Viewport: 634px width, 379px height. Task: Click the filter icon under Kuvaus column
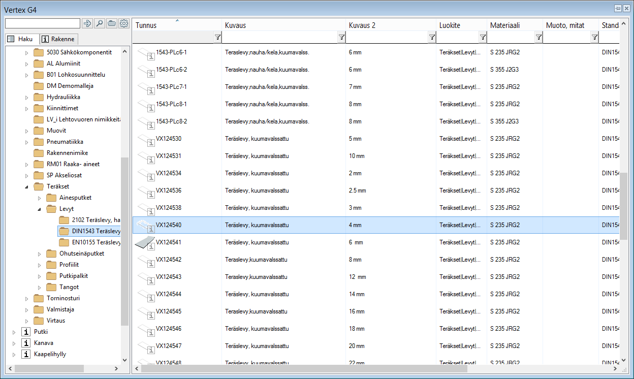341,37
